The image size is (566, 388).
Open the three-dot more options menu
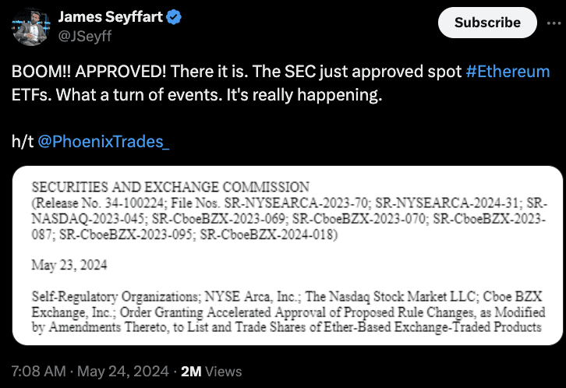pyautogui.click(x=554, y=23)
